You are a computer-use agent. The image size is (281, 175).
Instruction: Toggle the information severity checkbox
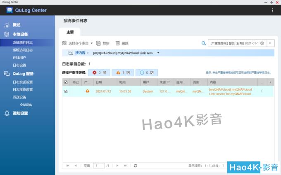point(152,73)
